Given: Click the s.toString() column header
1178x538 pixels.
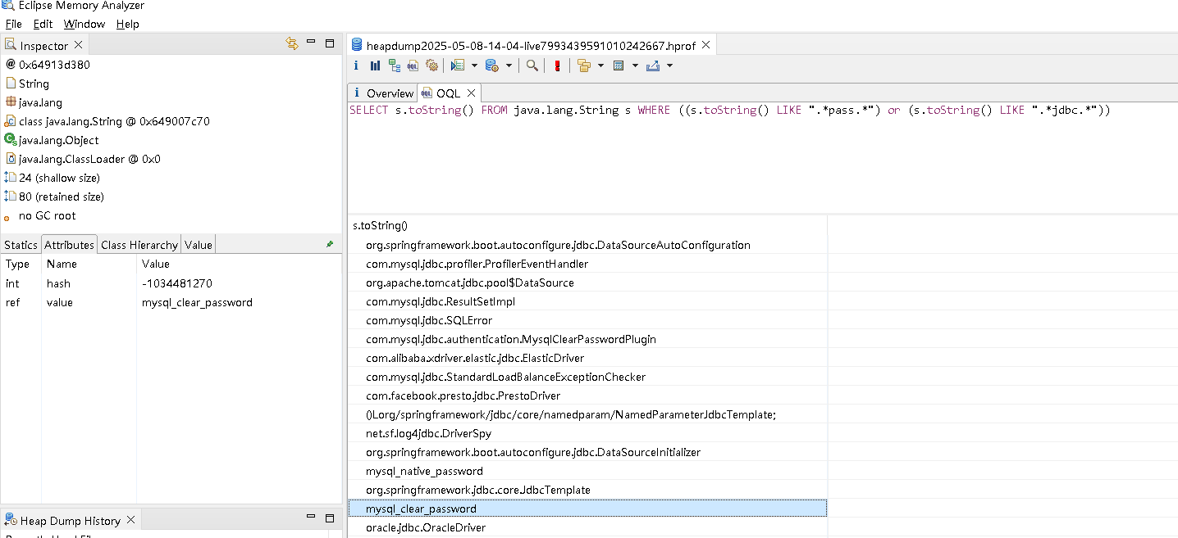Looking at the screenshot, I should coord(587,225).
